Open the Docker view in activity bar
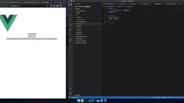Viewport: 184px width, 103px height. point(70,40)
